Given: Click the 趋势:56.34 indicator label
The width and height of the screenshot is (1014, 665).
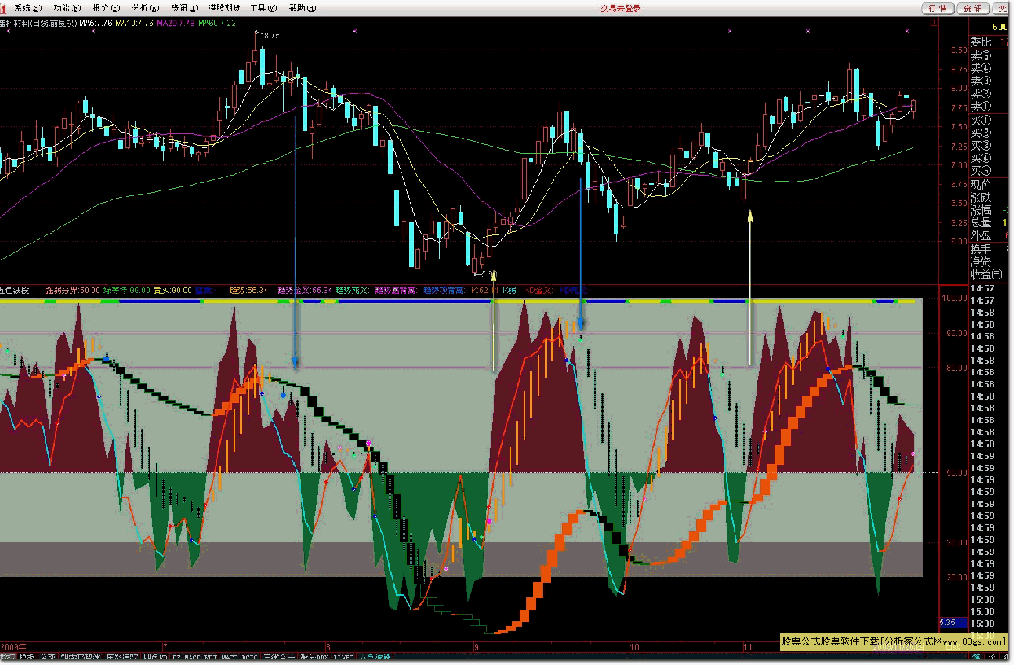Looking at the screenshot, I should click(x=248, y=290).
